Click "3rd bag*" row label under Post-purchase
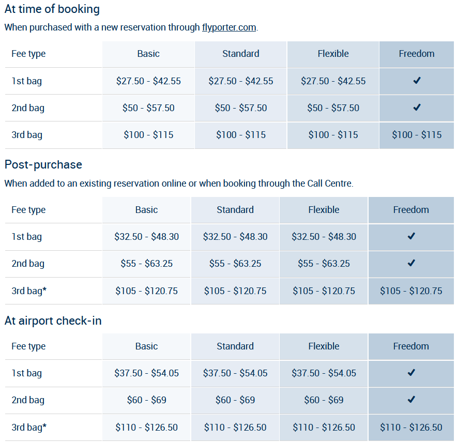Image resolution: width=457 pixels, height=442 pixels. [29, 291]
